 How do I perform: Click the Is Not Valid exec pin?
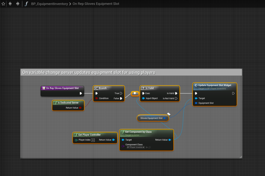point(176,98)
